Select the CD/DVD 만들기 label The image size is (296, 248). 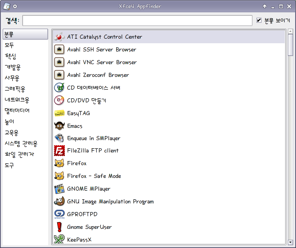coord(87,101)
